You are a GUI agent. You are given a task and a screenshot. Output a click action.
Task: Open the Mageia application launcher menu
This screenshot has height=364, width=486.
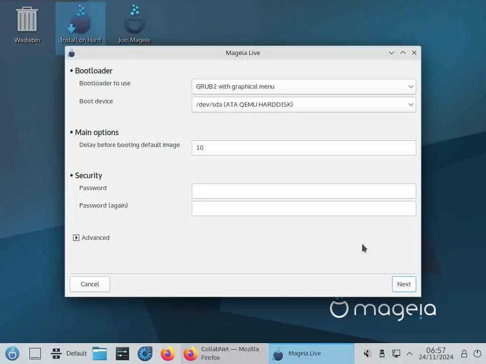coord(12,354)
